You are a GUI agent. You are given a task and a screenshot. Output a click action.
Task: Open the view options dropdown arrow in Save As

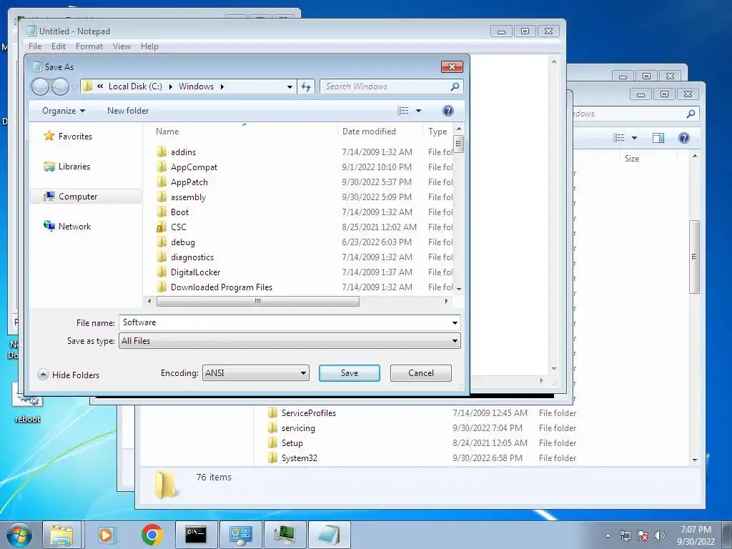(x=418, y=111)
